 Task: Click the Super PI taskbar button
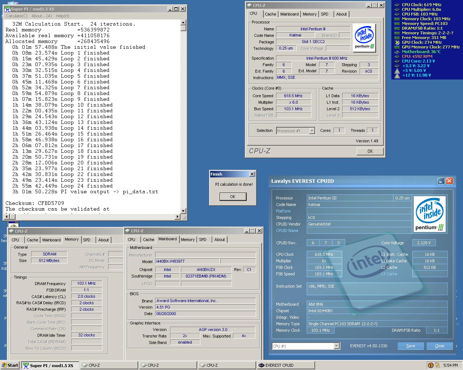coord(50,365)
